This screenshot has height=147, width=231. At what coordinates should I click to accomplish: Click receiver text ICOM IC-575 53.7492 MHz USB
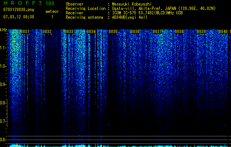coord(147,13)
